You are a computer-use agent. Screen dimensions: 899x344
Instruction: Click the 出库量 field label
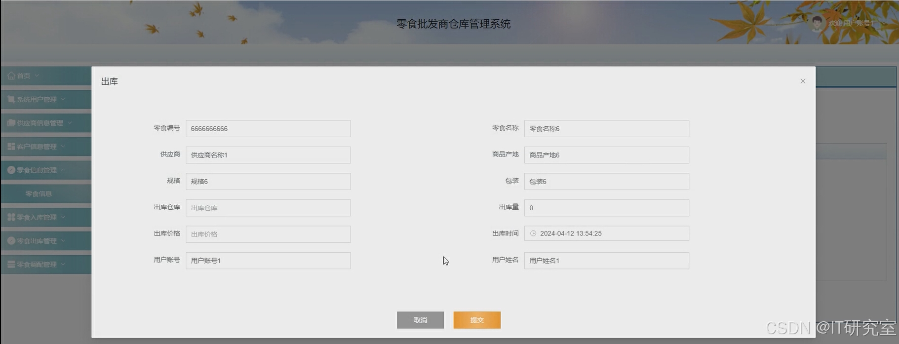point(508,207)
